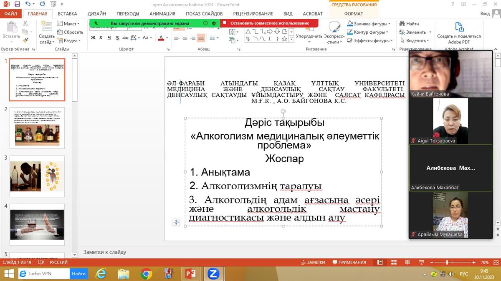Click the zoom slider in status bar
This screenshot has width=501, height=281.
click(447, 263)
